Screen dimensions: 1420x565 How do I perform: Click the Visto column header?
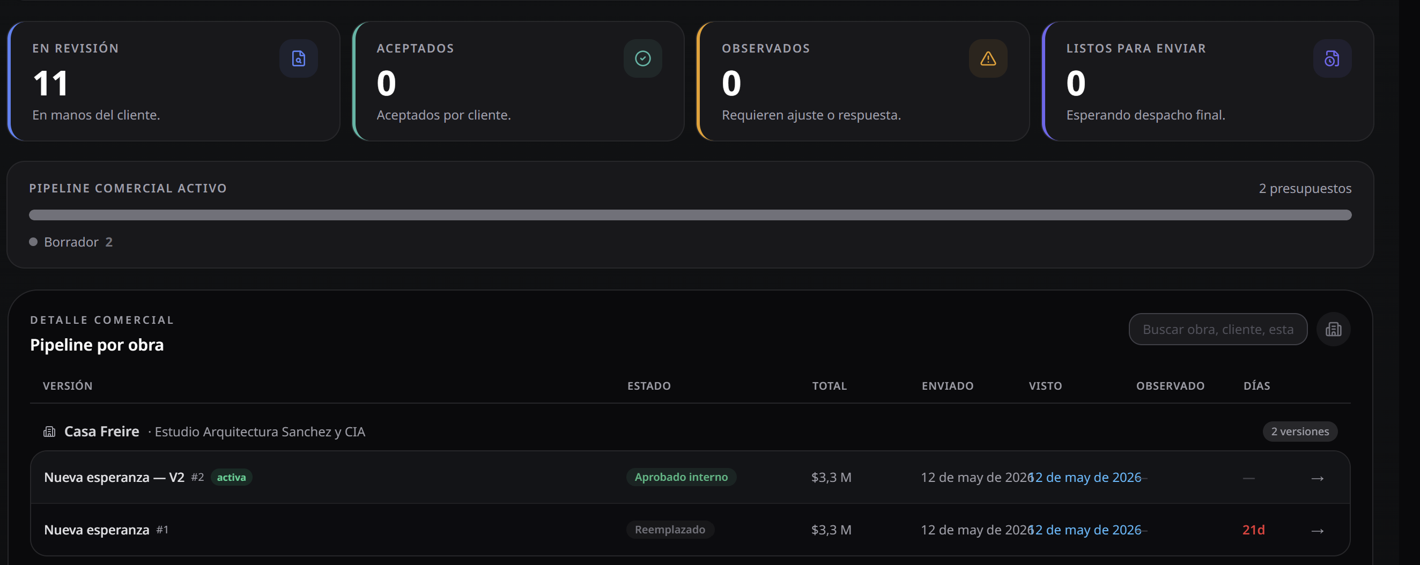pyautogui.click(x=1045, y=386)
